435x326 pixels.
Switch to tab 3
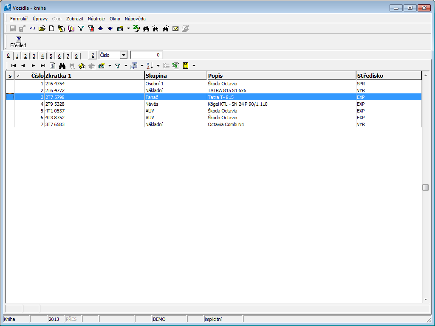click(34, 56)
